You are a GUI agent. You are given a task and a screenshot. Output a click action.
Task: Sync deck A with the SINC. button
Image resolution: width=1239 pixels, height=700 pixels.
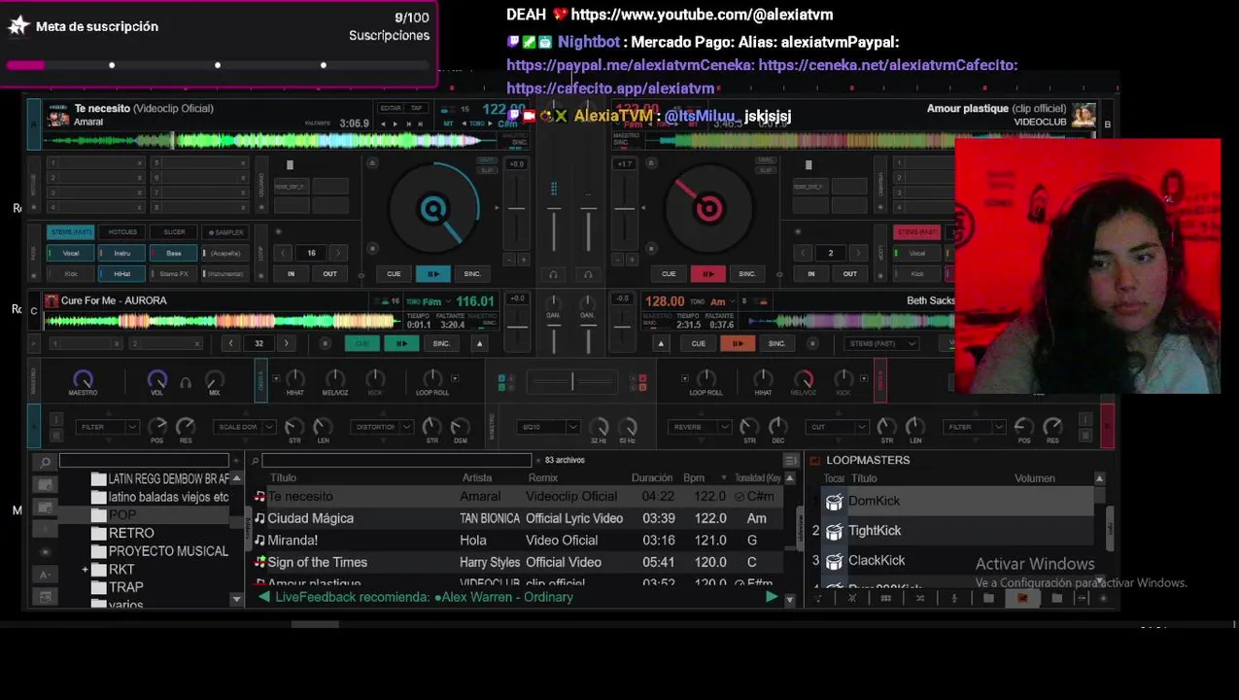coord(472,274)
